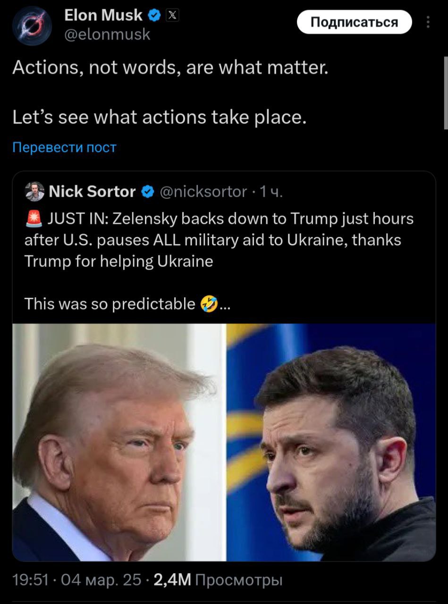
Task: Open the @elonmusk handle link
Action: 107,34
